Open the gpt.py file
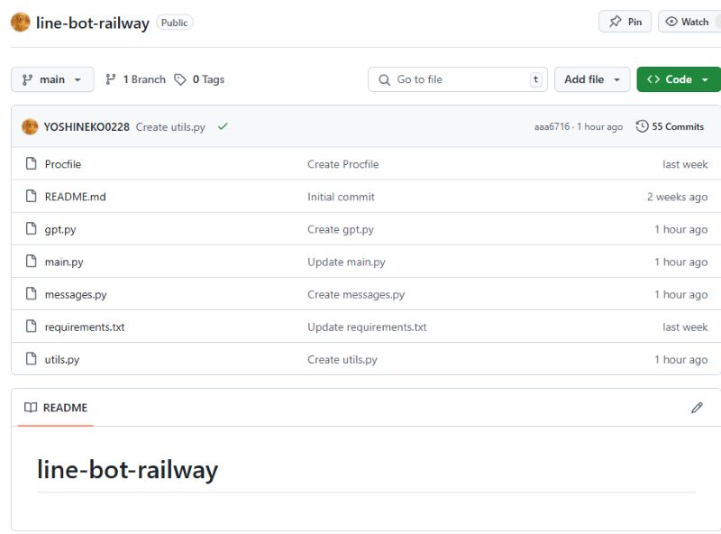 coord(60,229)
